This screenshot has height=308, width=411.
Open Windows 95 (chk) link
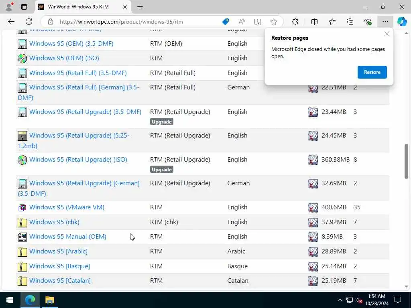click(54, 222)
